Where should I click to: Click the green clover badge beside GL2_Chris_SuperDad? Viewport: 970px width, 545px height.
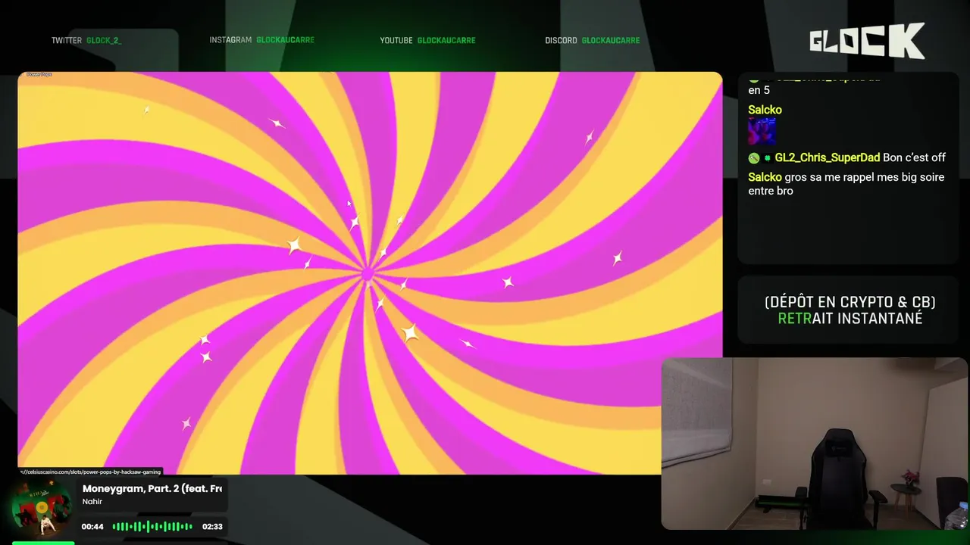(767, 158)
